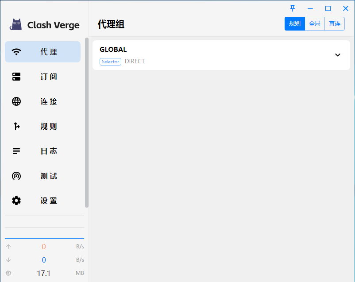
Task: Open the 设置 menu label
Action: pyautogui.click(x=49, y=201)
